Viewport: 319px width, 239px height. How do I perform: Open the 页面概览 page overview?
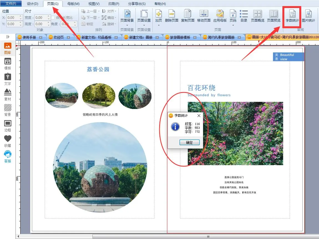[258, 15]
